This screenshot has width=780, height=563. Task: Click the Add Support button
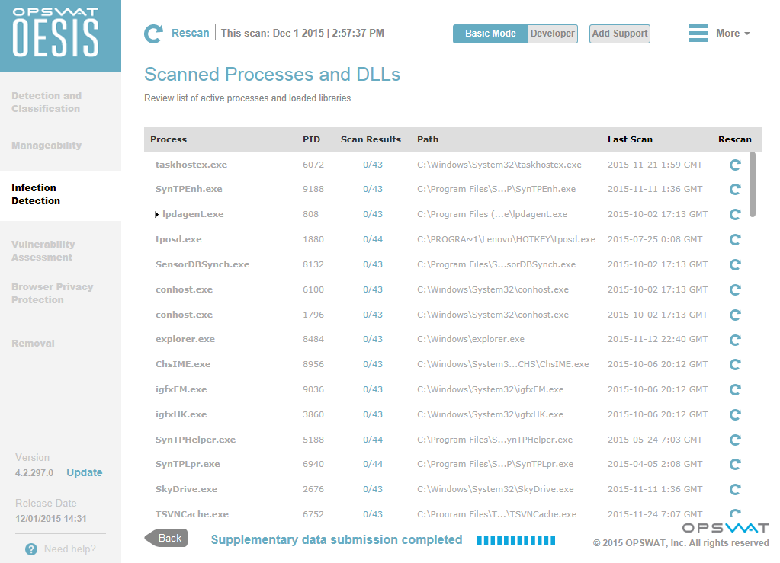(x=620, y=34)
